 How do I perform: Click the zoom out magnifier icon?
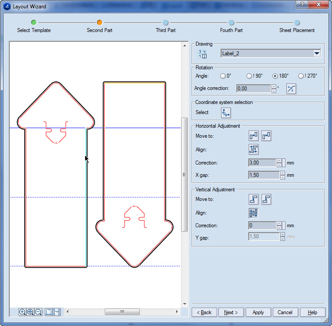click(x=38, y=312)
